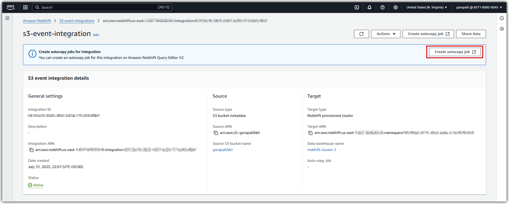Open the notifications bell icon

[x=370, y=7]
